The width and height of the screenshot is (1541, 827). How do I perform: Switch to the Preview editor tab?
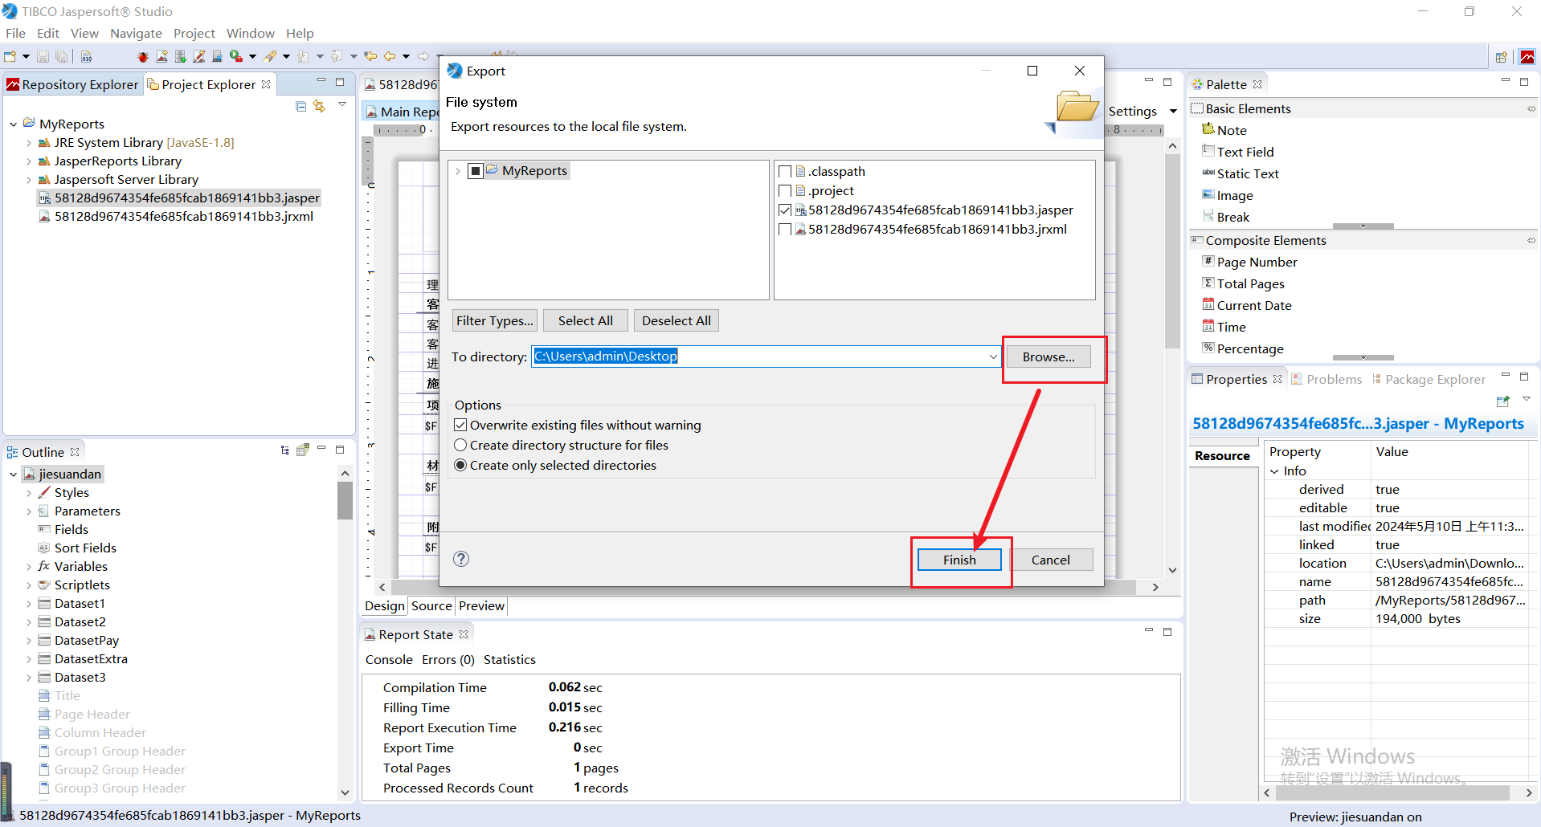(482, 606)
